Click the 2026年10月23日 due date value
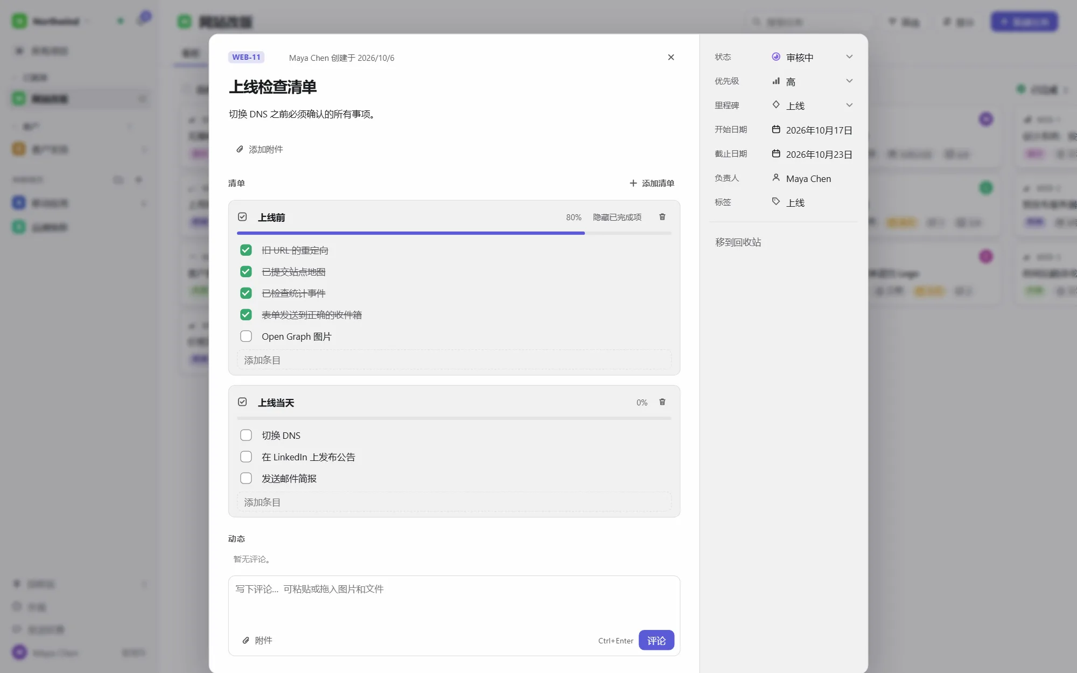The height and width of the screenshot is (673, 1077). [x=819, y=155]
